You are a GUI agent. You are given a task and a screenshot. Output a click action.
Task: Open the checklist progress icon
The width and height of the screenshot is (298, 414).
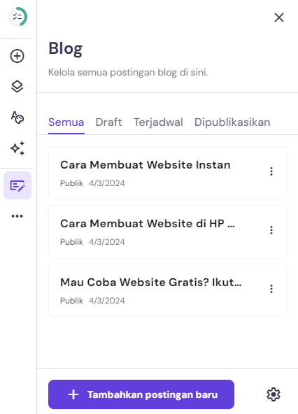click(x=17, y=17)
